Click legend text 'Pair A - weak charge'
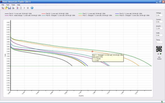The image size is (165, 103). pos(16,15)
